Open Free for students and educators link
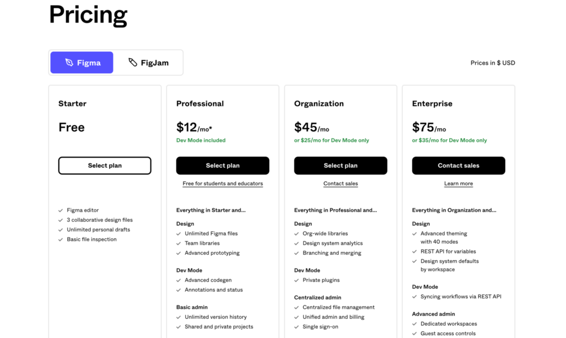Screen dimensions: 566x338 (223, 184)
